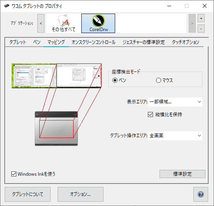Select the その他すべて application icon
214x206 pixels.
tap(63, 23)
